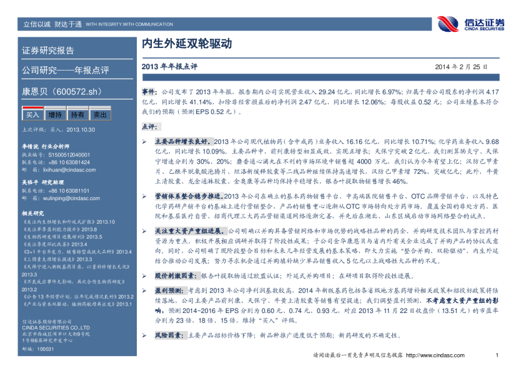Select the 增持 rating box

(55, 115)
